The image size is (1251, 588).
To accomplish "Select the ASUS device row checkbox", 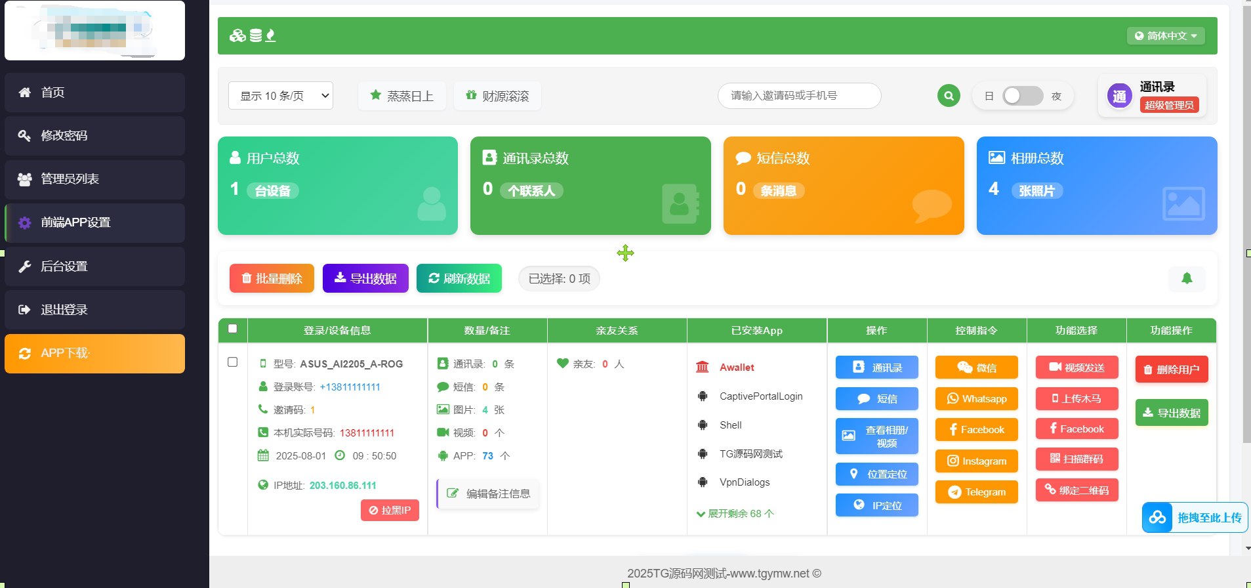I will tap(232, 362).
